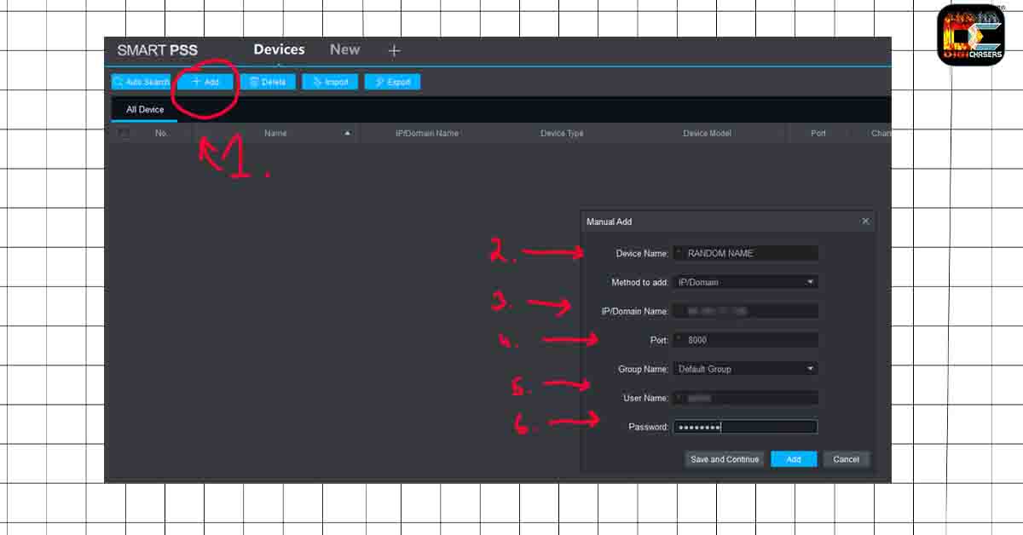Click inside the Password field
This screenshot has width=1023, height=535.
[x=746, y=426]
